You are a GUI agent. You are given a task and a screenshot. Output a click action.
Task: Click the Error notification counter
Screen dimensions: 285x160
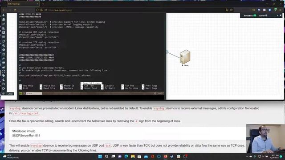[263, 16]
